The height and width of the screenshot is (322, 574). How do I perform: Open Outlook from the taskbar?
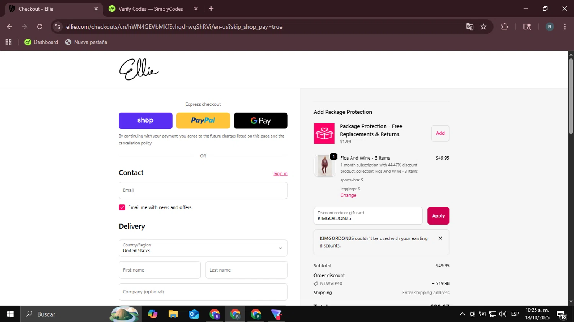pos(194,314)
